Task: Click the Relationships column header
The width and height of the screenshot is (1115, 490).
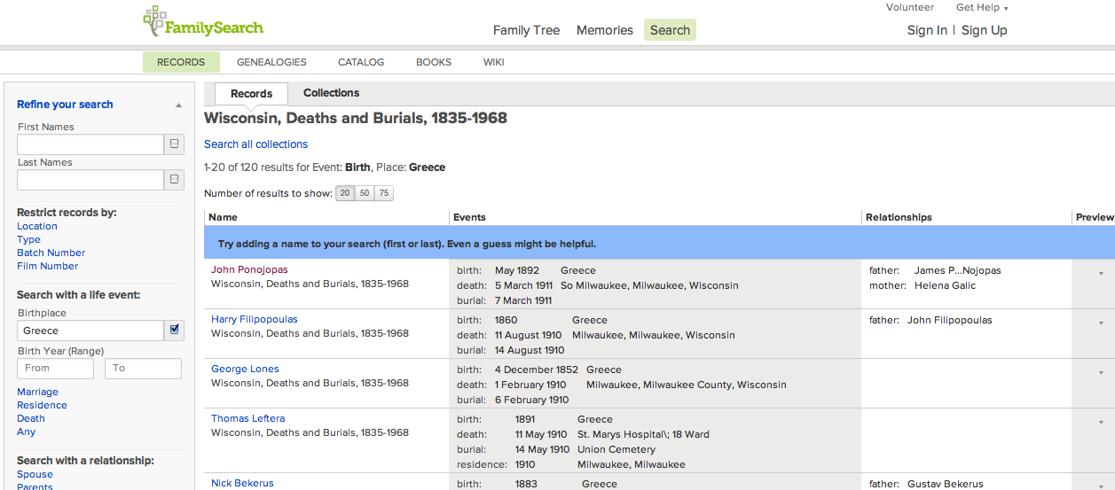Action: pos(899,217)
